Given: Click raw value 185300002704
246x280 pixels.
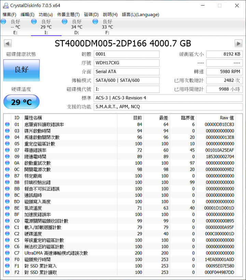Looking at the screenshot, I should click(220, 157).
